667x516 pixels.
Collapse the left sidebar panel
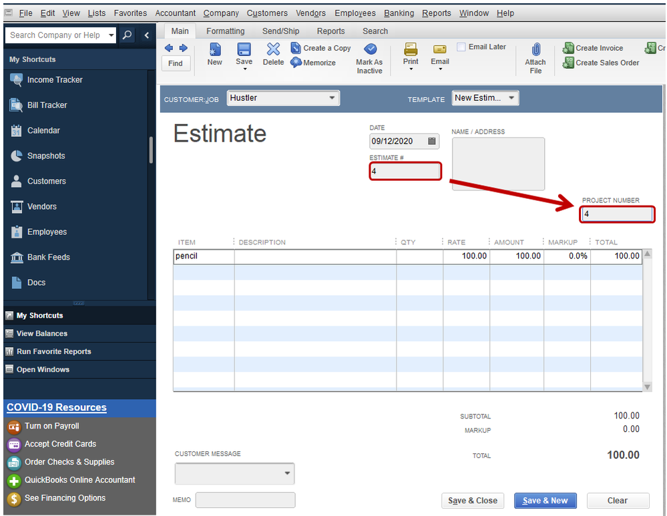[147, 35]
